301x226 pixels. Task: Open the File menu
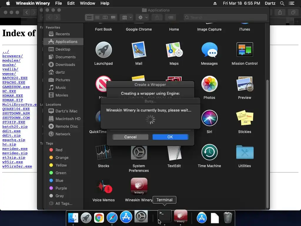[x=58, y=3]
